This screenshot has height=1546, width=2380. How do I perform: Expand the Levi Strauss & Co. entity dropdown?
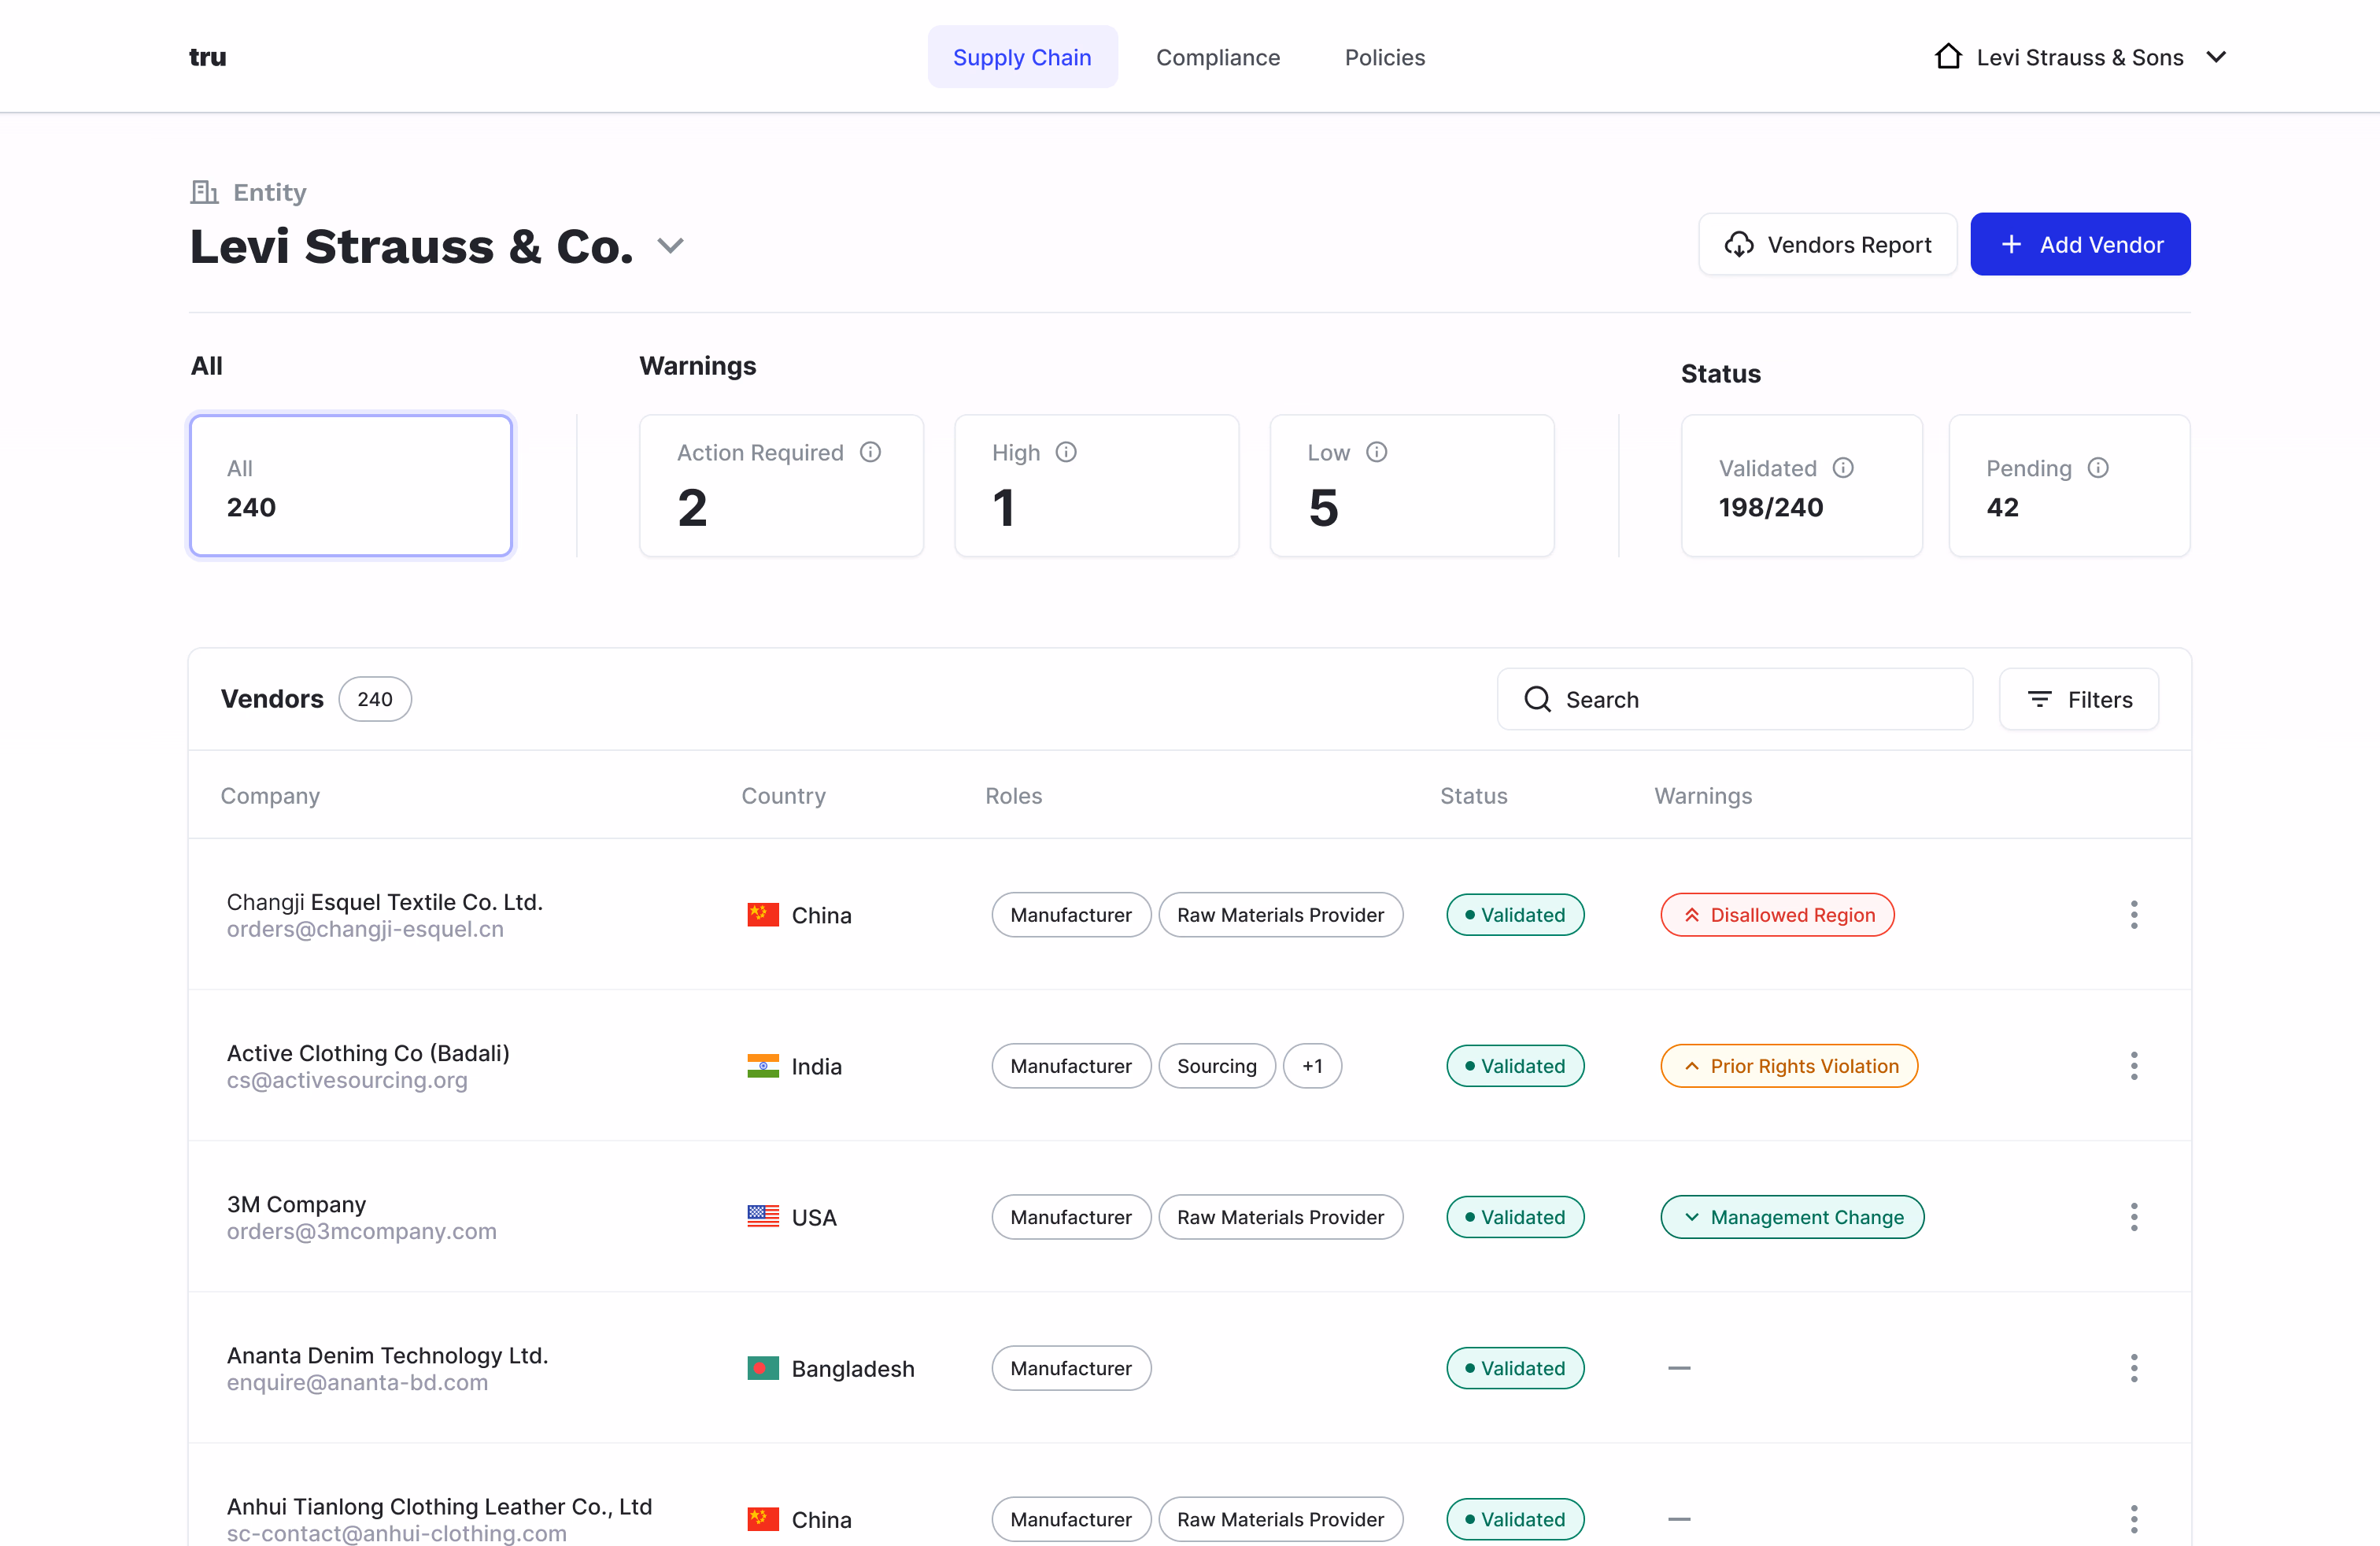coord(670,246)
